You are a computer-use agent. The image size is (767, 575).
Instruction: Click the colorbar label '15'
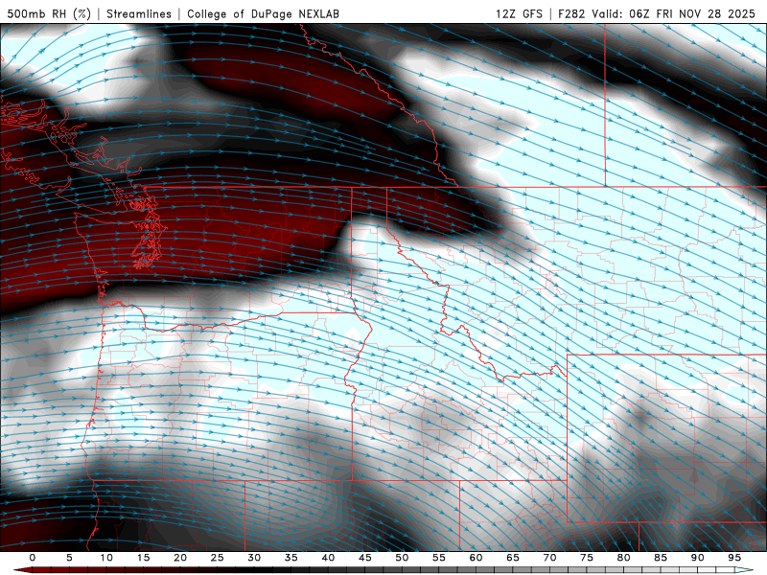click(x=143, y=558)
